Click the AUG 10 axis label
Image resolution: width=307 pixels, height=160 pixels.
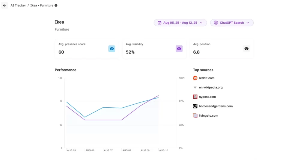(163, 150)
